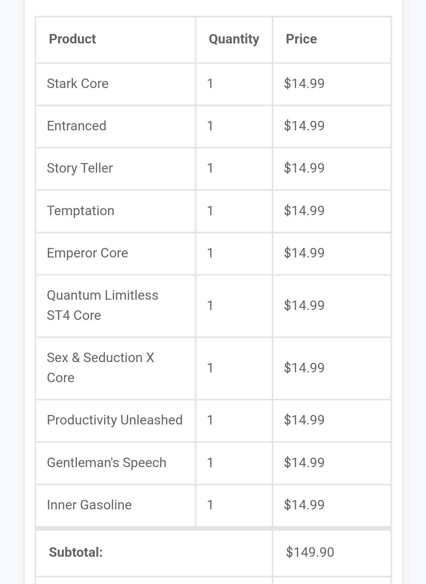The width and height of the screenshot is (426, 584).
Task: Select the Inner Gasoline $14.99 price
Action: pyautogui.click(x=304, y=505)
